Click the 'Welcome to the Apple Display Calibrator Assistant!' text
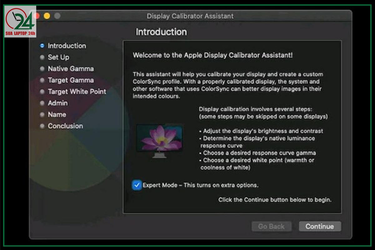375x250 pixels. 213,55
